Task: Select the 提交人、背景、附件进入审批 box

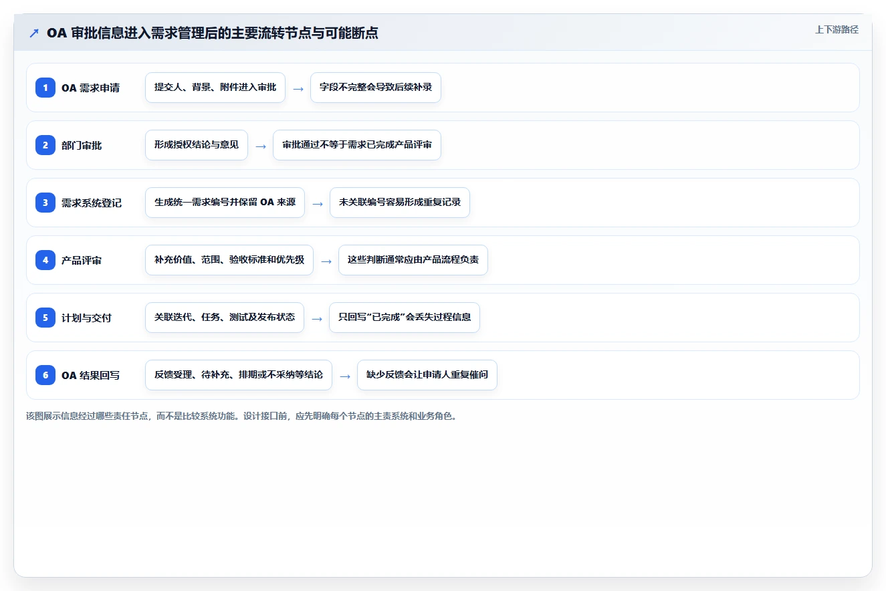Action: pos(215,88)
